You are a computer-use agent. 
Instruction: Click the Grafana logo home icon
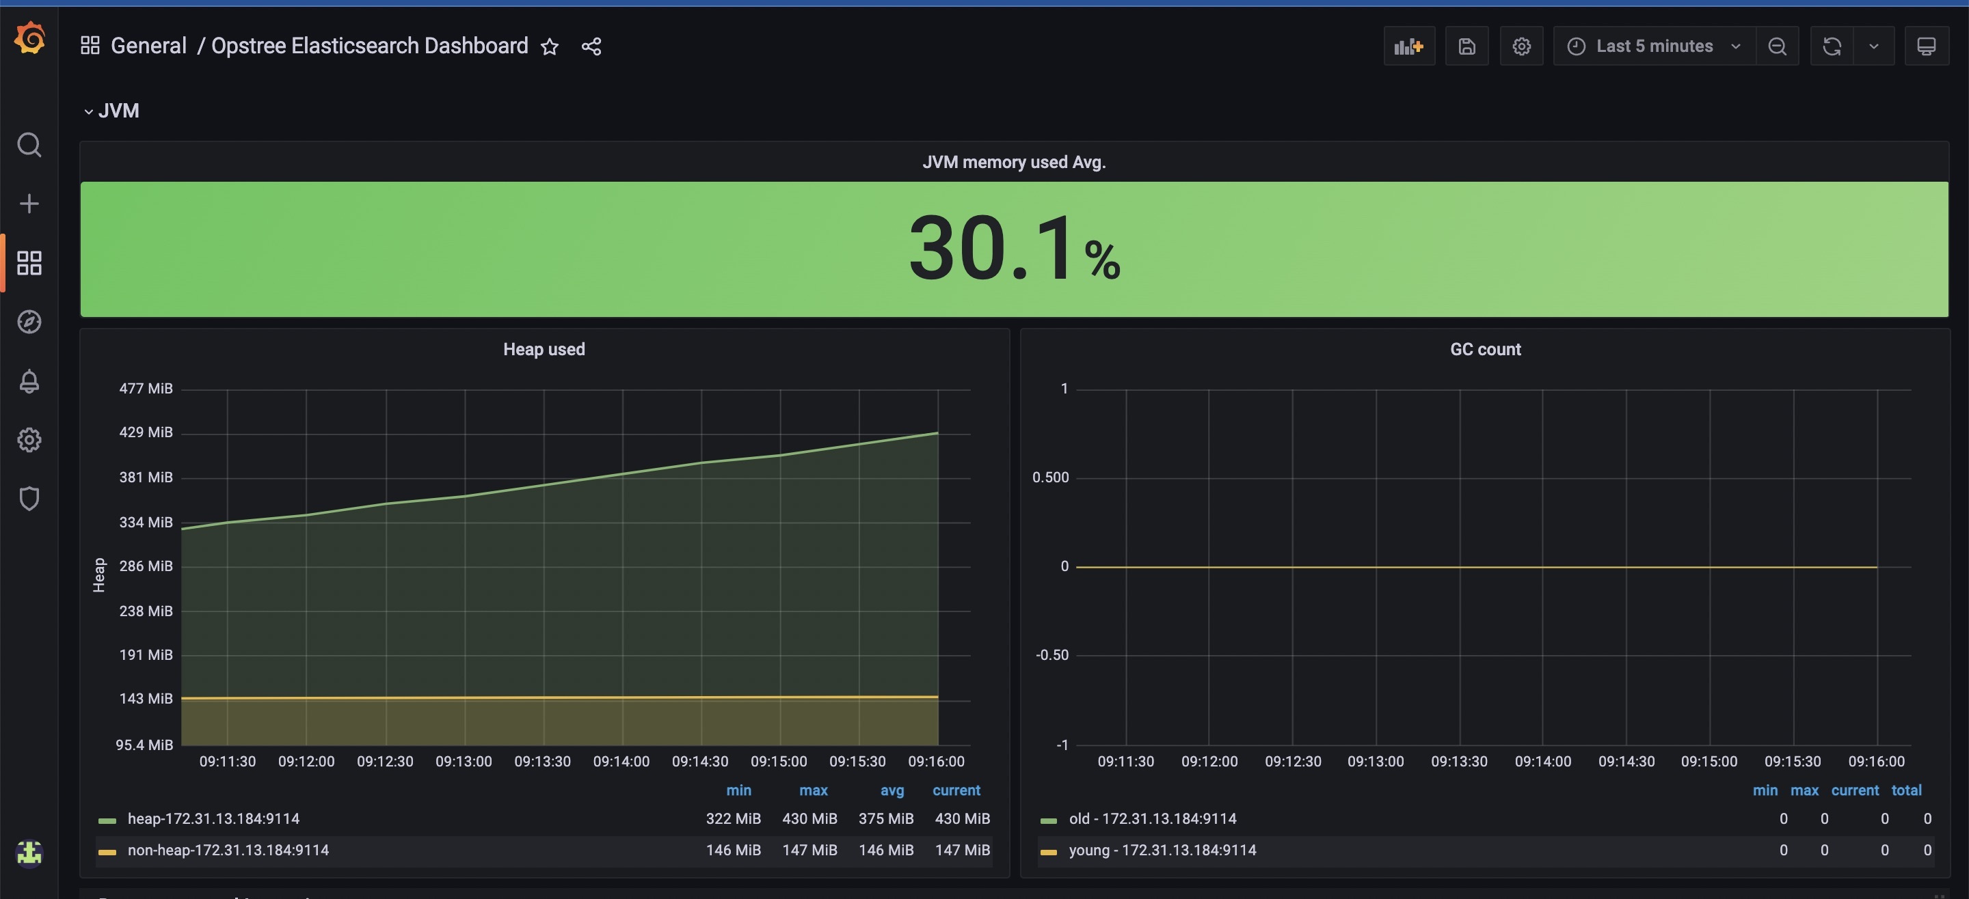(x=30, y=38)
